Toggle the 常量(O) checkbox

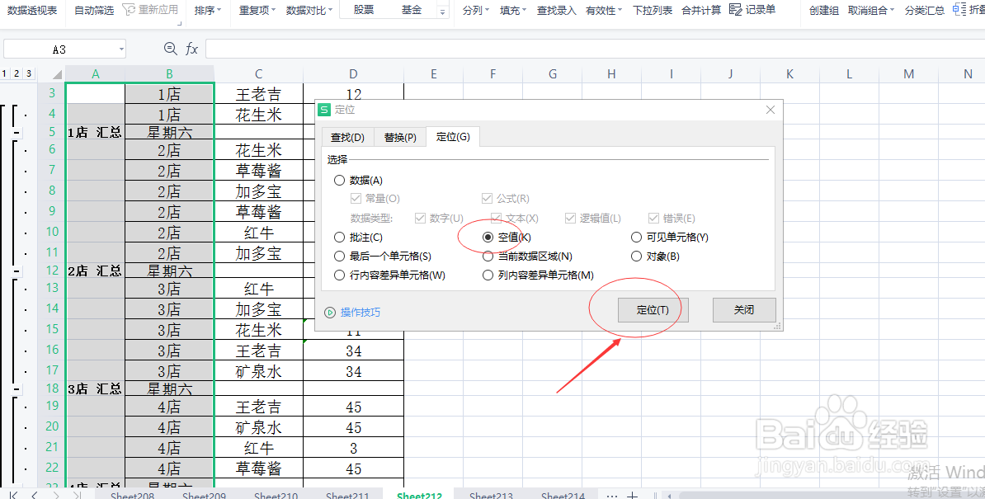point(356,198)
